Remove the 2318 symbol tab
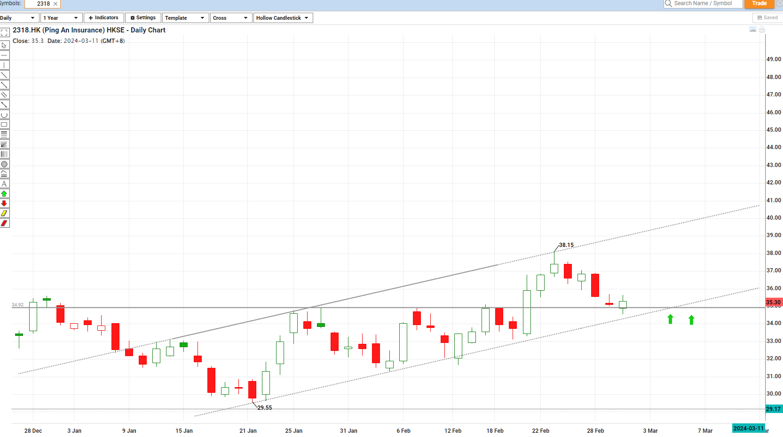Screen dimensions: 783x437 tap(55, 4)
